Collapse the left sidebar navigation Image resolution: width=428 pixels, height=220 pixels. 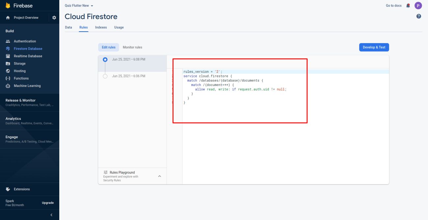point(51,215)
